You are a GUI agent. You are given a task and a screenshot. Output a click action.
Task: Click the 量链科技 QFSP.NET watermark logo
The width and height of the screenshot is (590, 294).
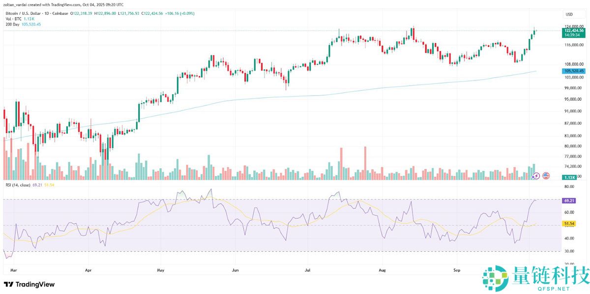[x=533, y=278]
